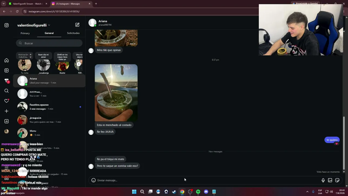
Task: Attach a photo using the image icon
Action: pos(330,180)
